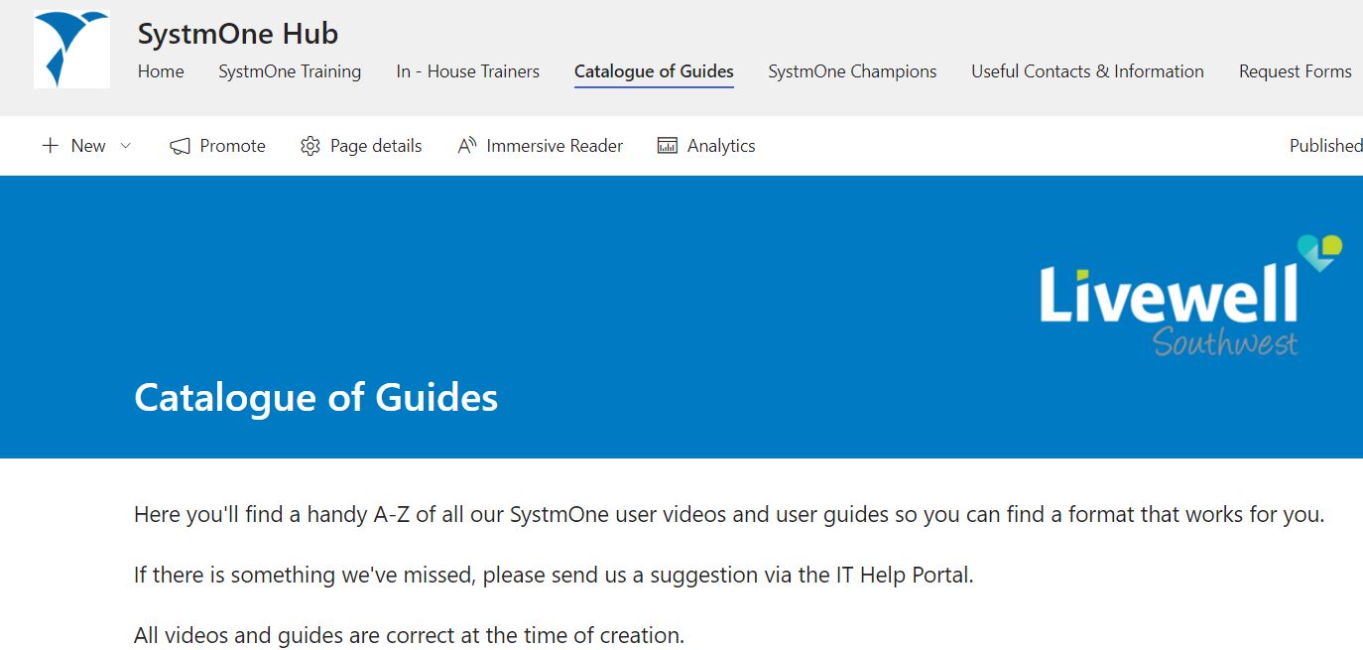Click the Analytics chart icon

(668, 146)
